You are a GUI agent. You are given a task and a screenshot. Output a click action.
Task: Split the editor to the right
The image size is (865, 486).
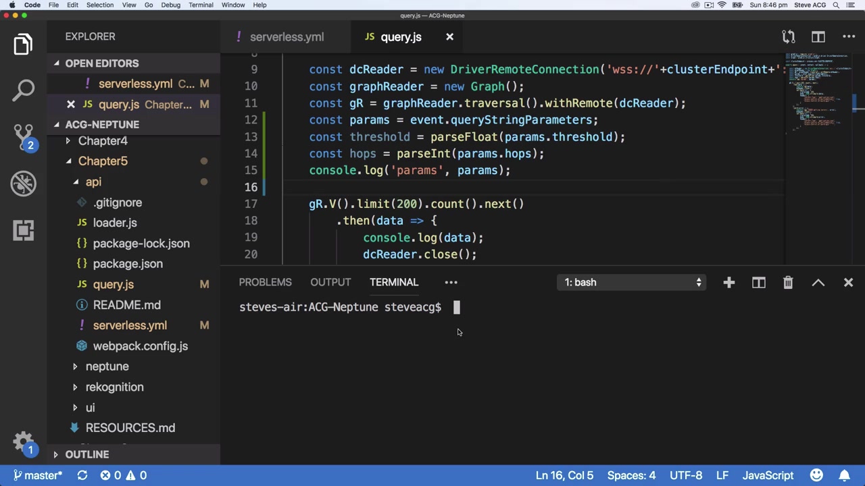point(818,37)
